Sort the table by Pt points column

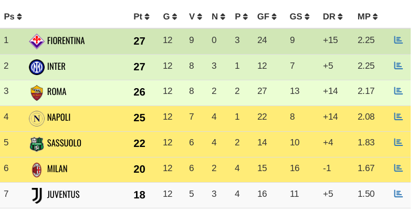pos(141,17)
